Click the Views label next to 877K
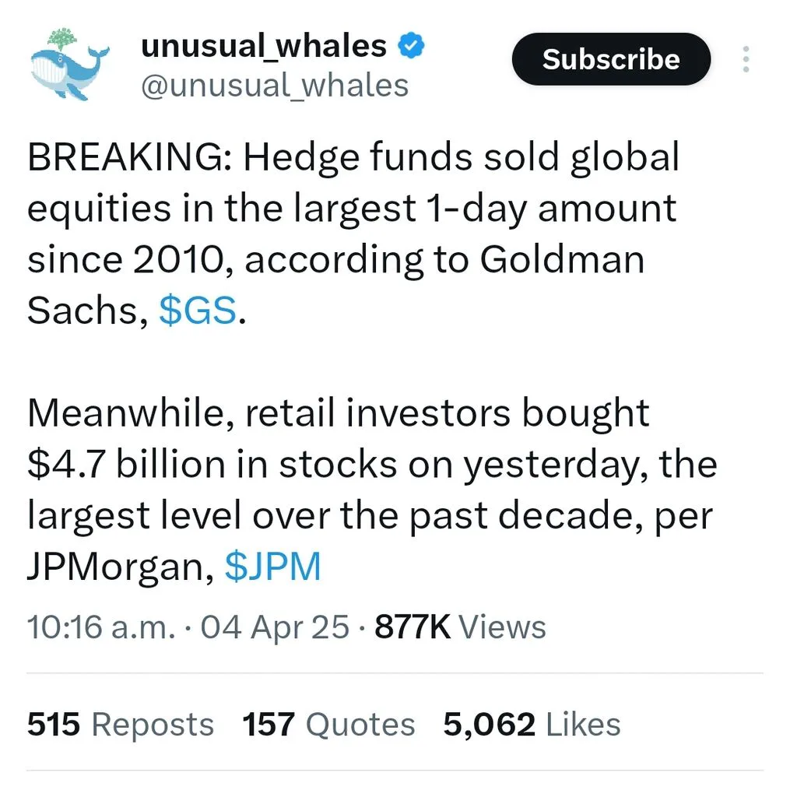Image resolution: width=790 pixels, height=797 pixels. coord(503,627)
